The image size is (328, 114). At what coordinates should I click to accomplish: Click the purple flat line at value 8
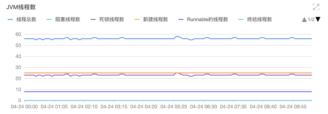click(x=168, y=92)
